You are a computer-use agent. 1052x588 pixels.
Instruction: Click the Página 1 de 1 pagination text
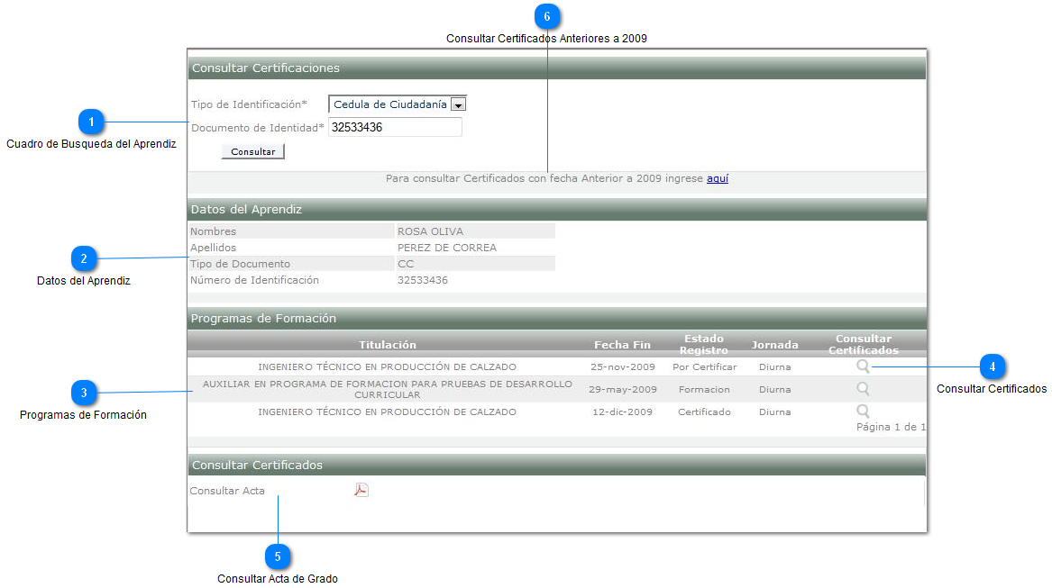point(892,426)
